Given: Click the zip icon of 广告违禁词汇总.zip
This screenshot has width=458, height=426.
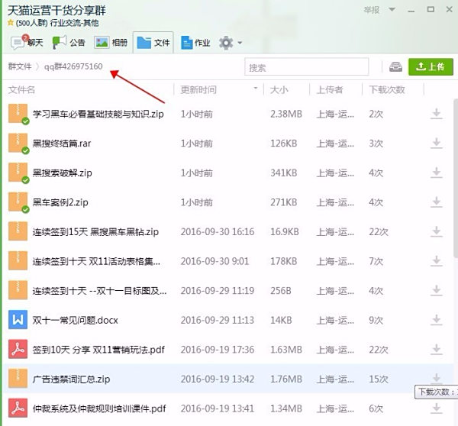Looking at the screenshot, I should pyautogui.click(x=18, y=379).
